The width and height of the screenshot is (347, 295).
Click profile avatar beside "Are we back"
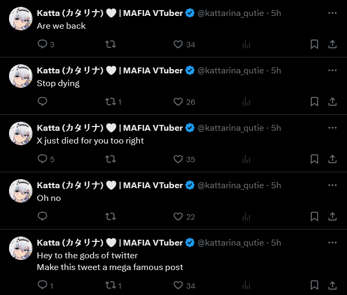(21, 19)
